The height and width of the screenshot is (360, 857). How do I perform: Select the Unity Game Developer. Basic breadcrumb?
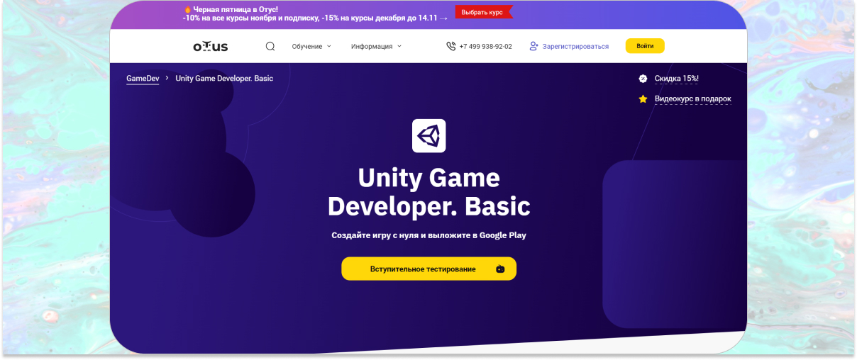(x=224, y=79)
